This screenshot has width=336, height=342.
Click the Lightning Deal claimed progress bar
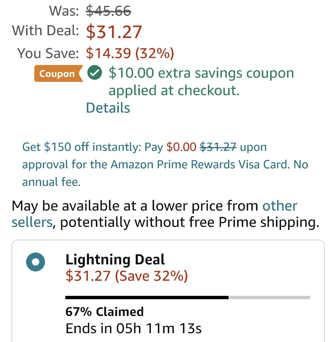click(188, 298)
